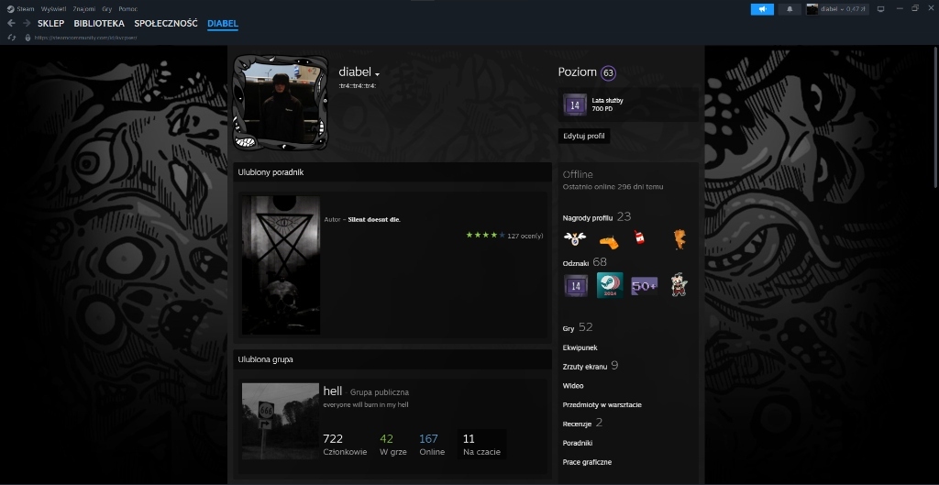Screen dimensions: 939x485
Task: Click the Poziom level label
Action: pyautogui.click(x=578, y=72)
